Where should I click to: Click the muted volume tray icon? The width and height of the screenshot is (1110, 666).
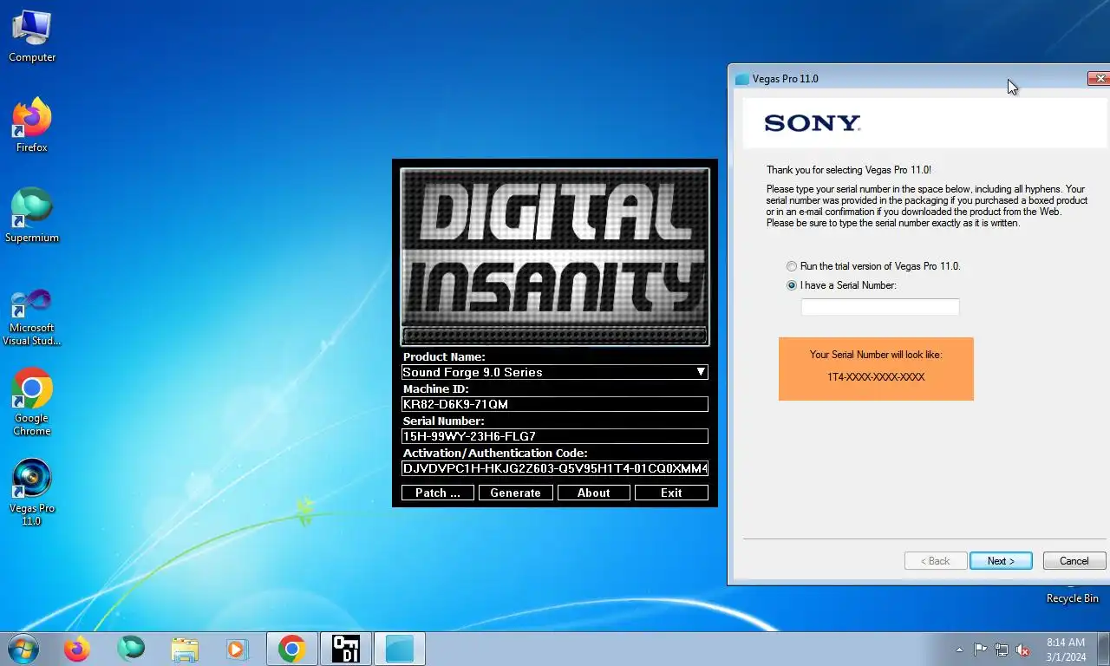tap(1022, 650)
